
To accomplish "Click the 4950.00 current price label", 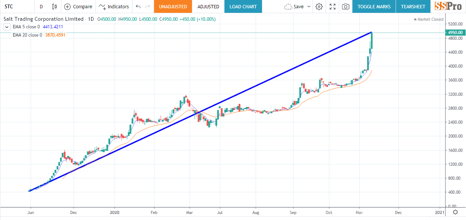I will (455, 32).
